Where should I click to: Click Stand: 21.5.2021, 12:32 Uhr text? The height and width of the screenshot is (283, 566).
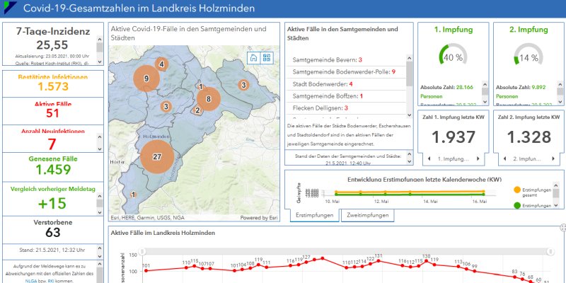(52, 250)
